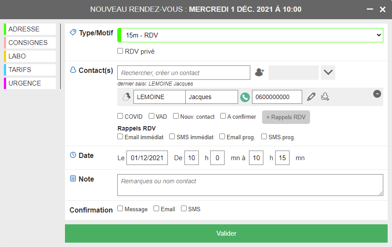Click the clock icon beside Date
Screen dimensions: 392x247
click(x=73, y=155)
